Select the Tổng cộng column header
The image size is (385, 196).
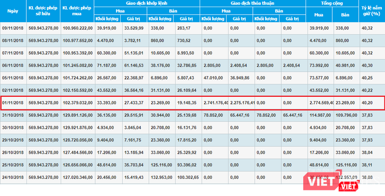coord(334,3)
